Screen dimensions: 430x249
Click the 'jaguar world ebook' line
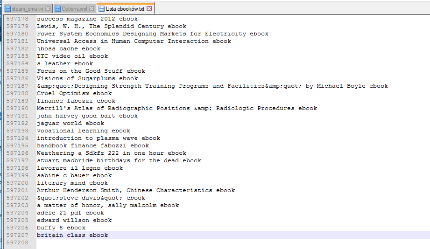[x=70, y=123]
